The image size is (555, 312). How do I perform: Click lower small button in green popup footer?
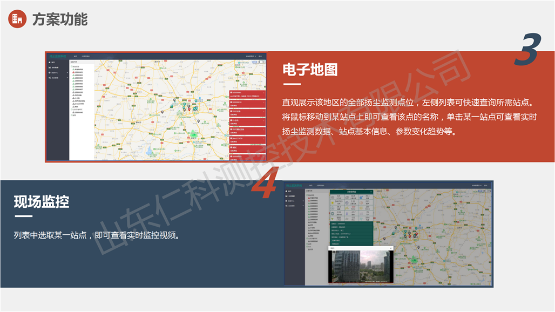pos(336,244)
